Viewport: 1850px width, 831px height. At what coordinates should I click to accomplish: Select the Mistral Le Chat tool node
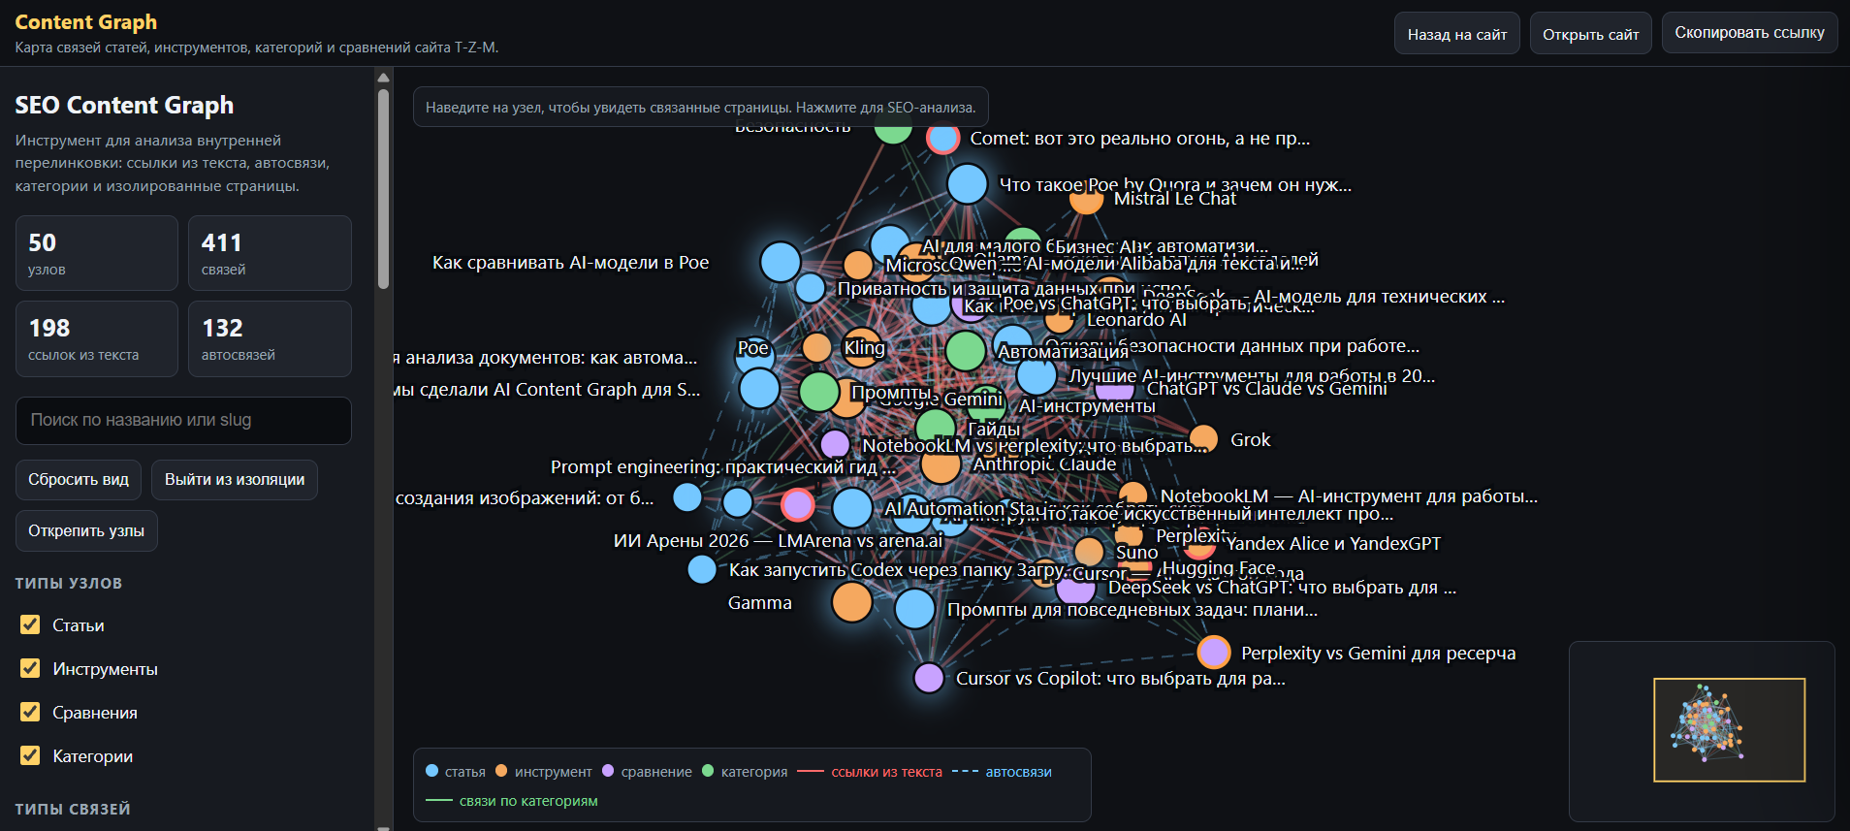click(1086, 200)
